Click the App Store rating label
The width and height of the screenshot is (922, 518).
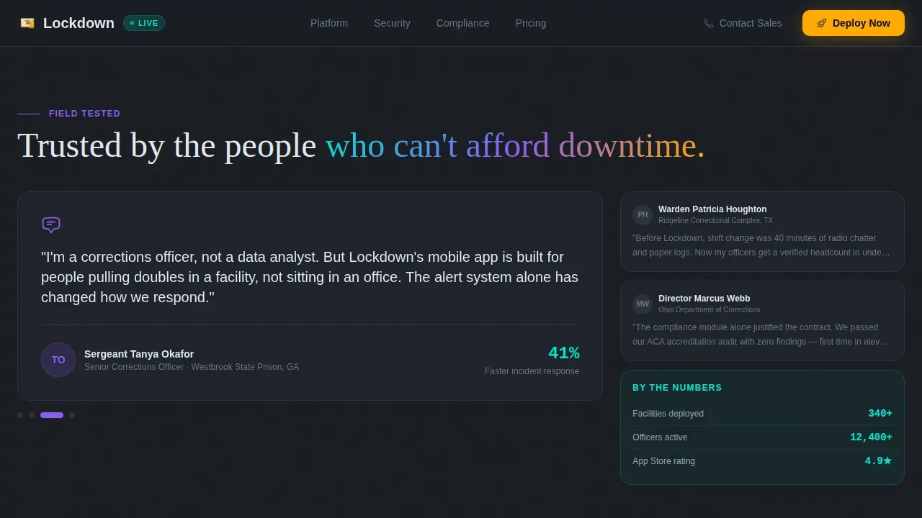[x=663, y=461]
